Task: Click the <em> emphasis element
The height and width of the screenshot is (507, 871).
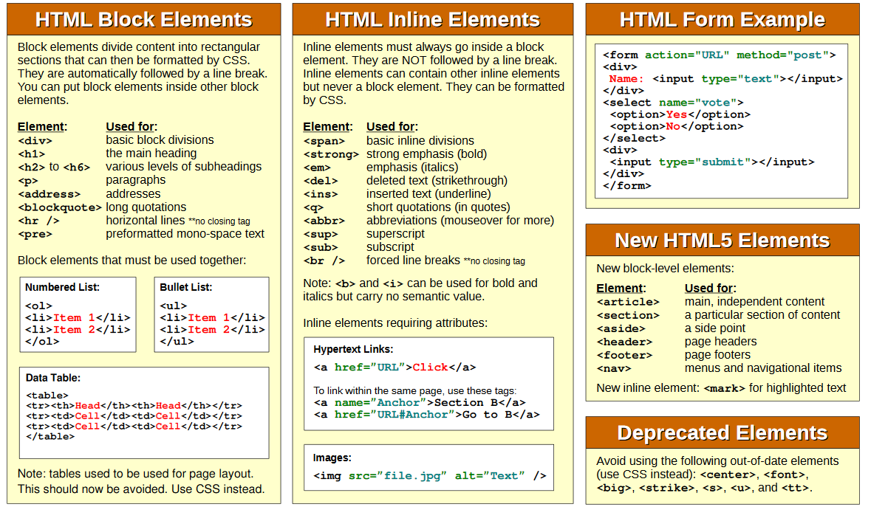Action: coord(317,168)
